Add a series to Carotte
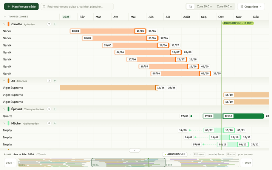The width and height of the screenshot is (272, 170). [55, 24]
